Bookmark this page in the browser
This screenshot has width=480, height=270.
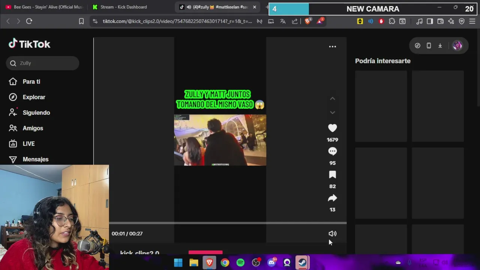[81, 21]
